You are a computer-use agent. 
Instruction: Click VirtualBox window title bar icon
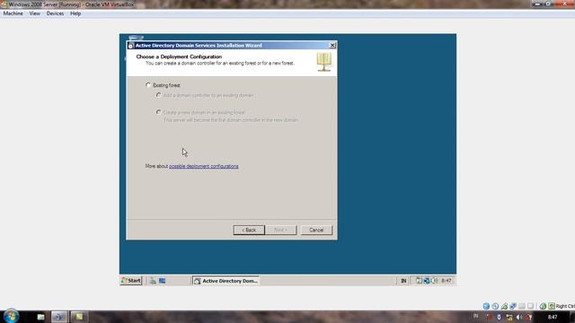[4, 4]
